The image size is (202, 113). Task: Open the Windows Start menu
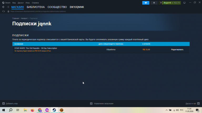pos(3,110)
